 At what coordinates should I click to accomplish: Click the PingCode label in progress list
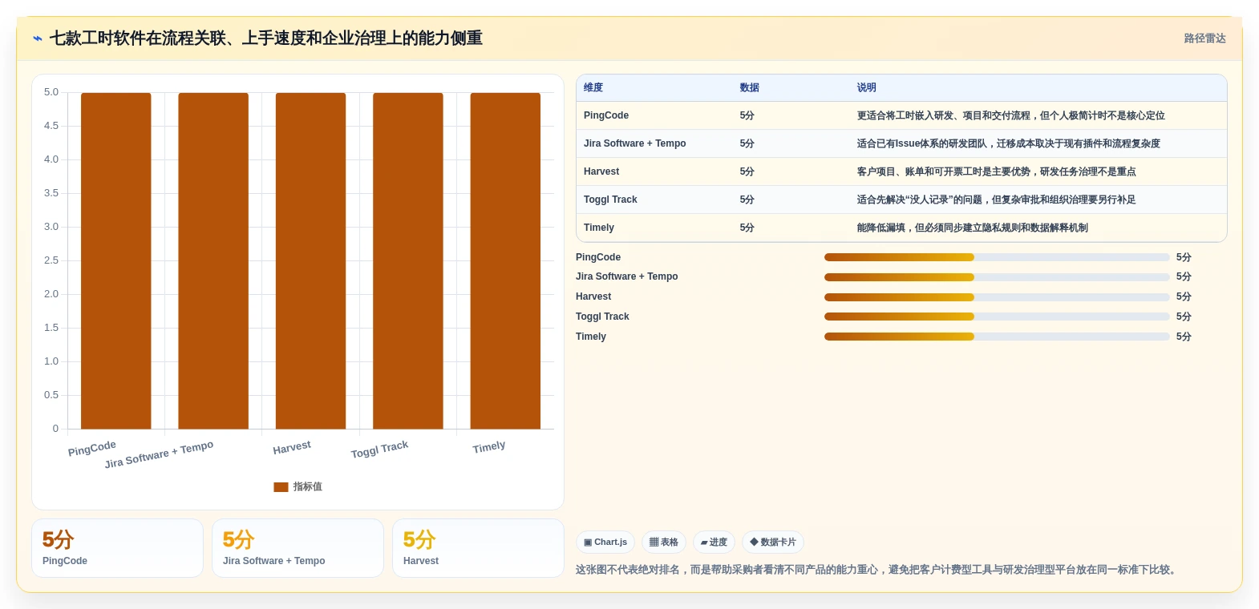[x=598, y=257]
